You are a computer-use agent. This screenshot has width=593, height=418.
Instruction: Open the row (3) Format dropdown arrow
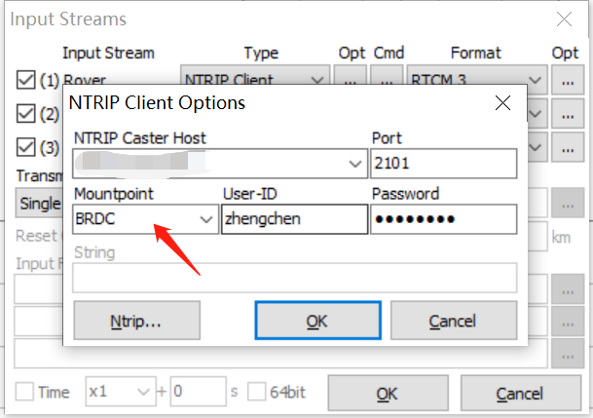pyautogui.click(x=536, y=147)
